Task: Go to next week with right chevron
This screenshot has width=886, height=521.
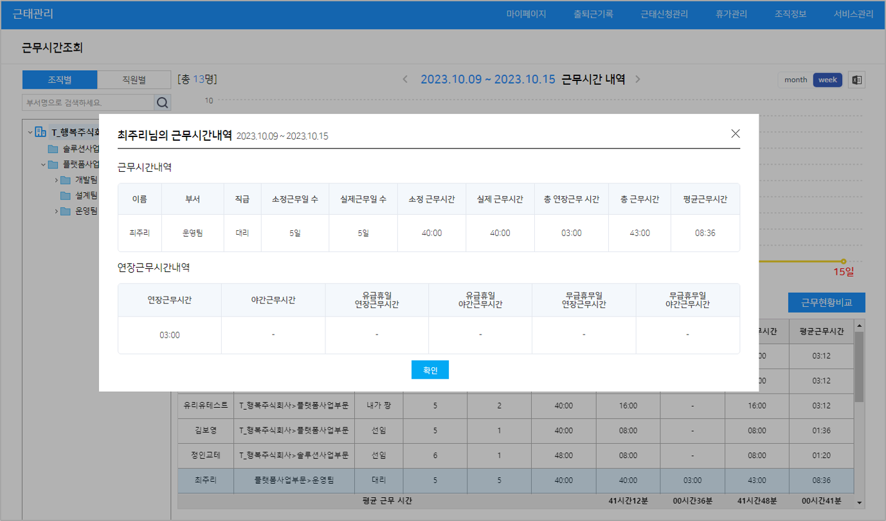Action: (638, 79)
